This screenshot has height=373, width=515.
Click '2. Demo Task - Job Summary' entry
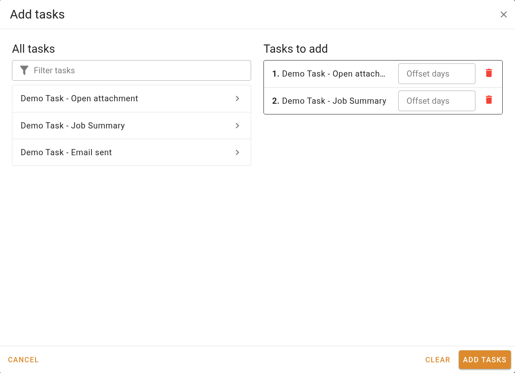329,101
